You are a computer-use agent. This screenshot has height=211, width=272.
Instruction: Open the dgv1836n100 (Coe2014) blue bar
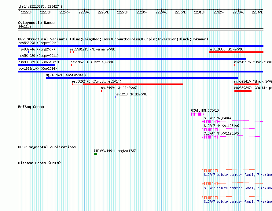pyautogui.click(x=141, y=72)
